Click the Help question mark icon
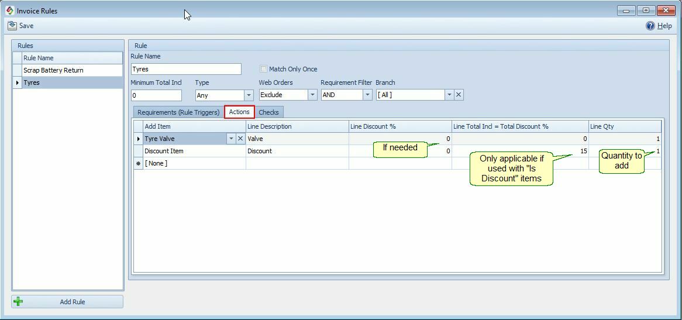The width and height of the screenshot is (682, 320). pos(650,26)
